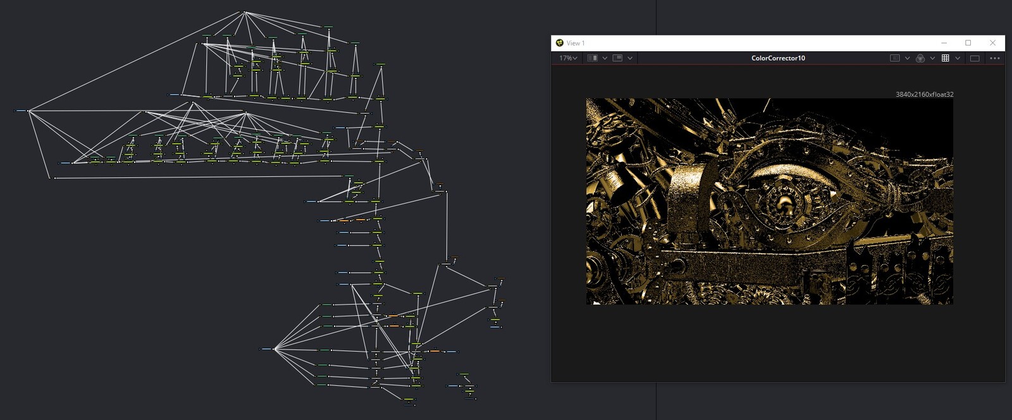This screenshot has height=420, width=1012.
Task: Toggle the split wipe A/B view icon
Action: click(593, 58)
